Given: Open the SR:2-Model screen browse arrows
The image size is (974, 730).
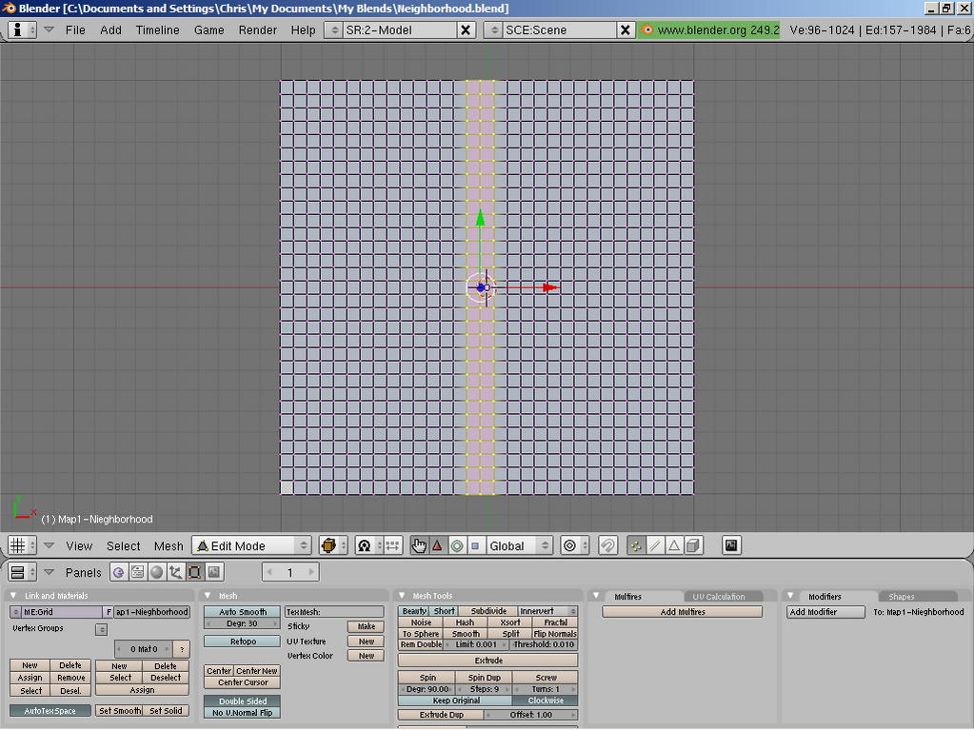Looking at the screenshot, I should pyautogui.click(x=333, y=30).
